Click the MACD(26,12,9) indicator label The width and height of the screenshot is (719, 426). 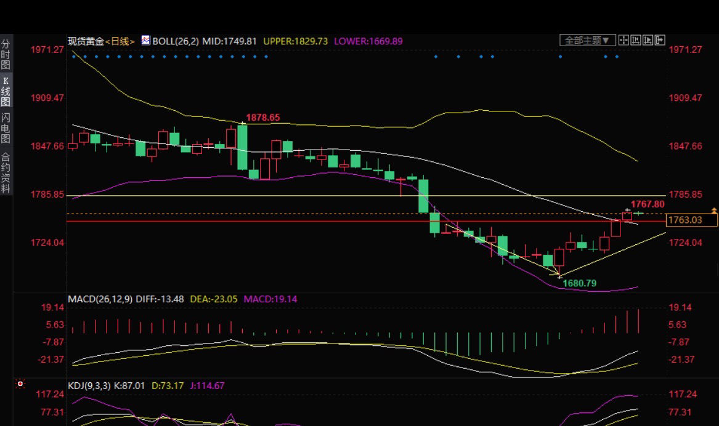(x=100, y=299)
